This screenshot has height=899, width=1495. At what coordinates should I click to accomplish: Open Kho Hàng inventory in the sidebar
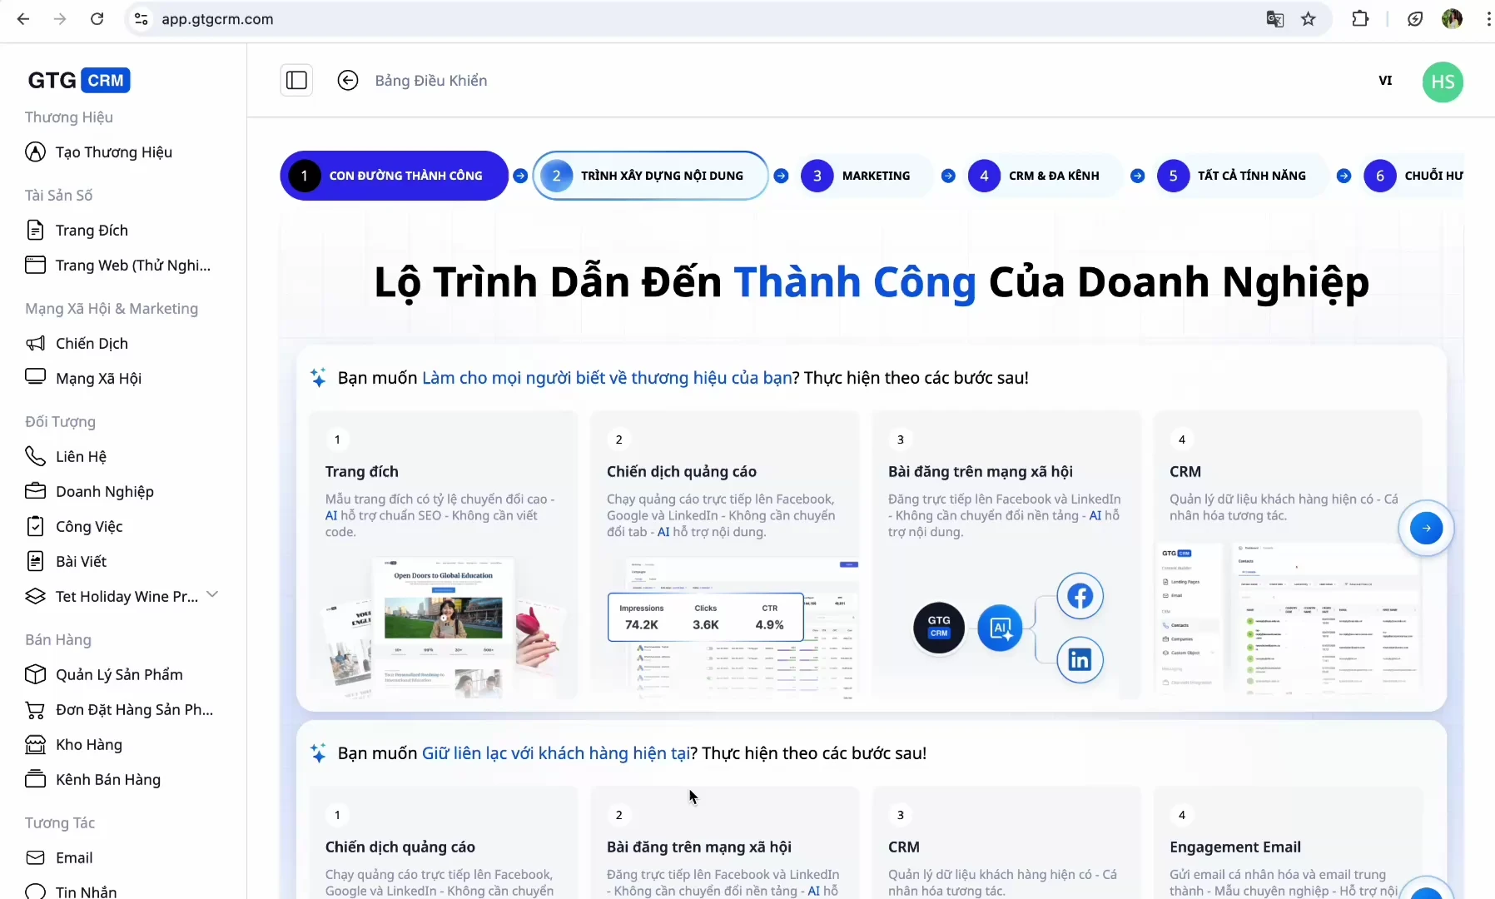tap(88, 745)
